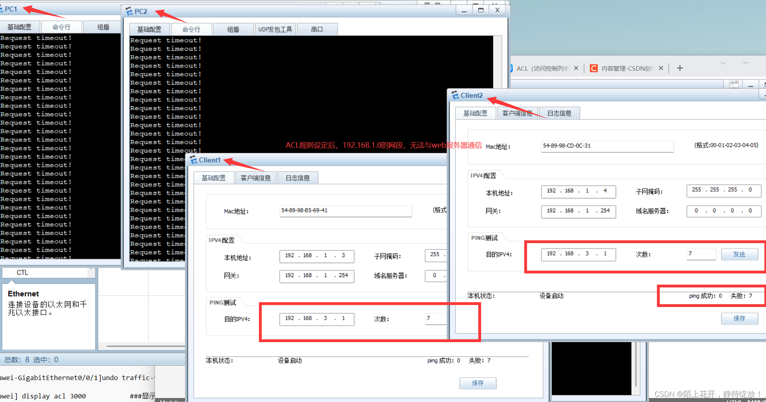Image resolution: width=766 pixels, height=402 pixels.
Task: Click the Client1 window title icon
Action: click(194, 160)
